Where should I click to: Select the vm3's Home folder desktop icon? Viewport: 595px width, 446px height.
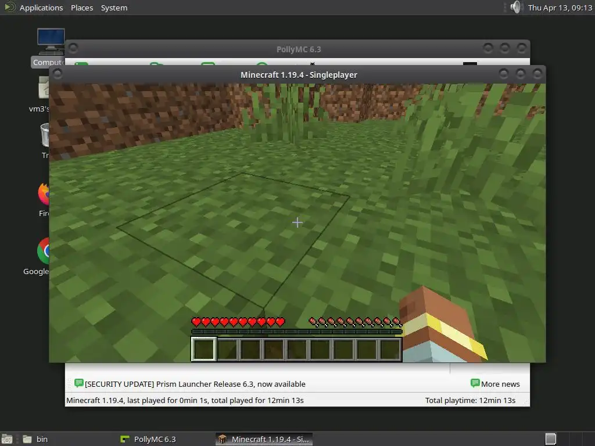click(x=40, y=94)
